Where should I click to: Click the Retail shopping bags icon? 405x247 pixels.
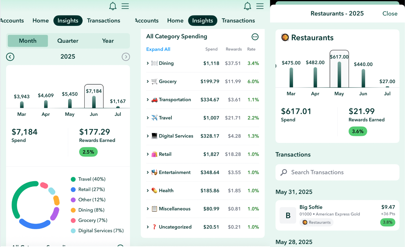(154, 154)
